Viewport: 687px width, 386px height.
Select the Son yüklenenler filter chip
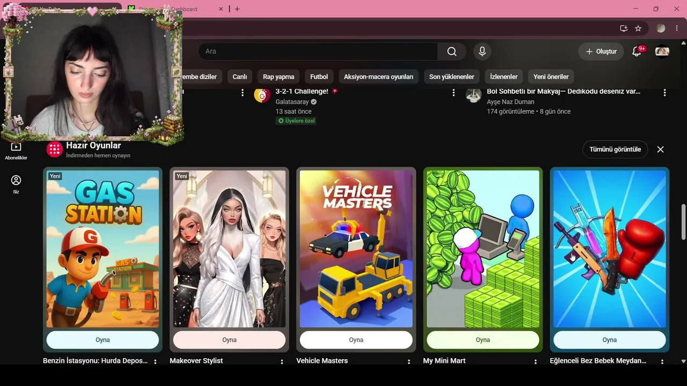coord(451,77)
